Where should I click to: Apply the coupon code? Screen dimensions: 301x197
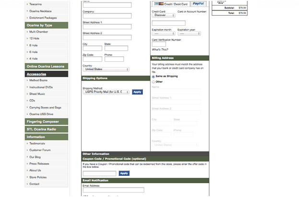(x=124, y=173)
